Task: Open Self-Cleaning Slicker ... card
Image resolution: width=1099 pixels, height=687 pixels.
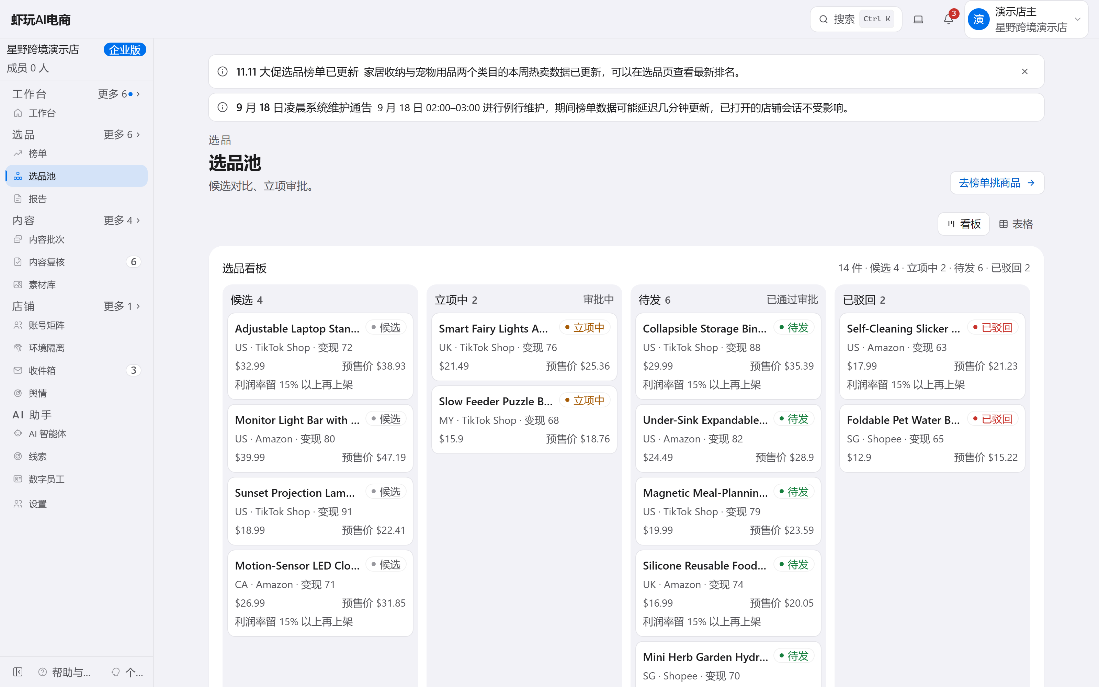Action: pos(932,356)
